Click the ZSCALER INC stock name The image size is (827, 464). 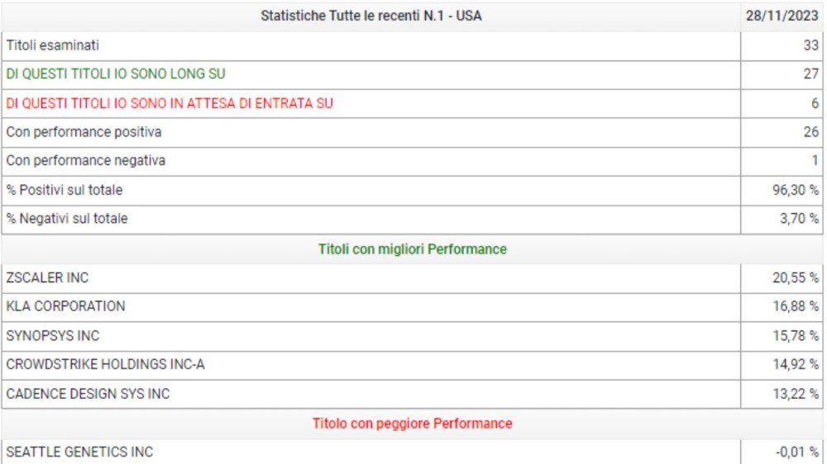[47, 278]
